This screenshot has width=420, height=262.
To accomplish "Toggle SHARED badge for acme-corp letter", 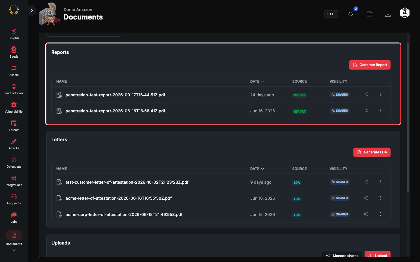I will pos(340,214).
